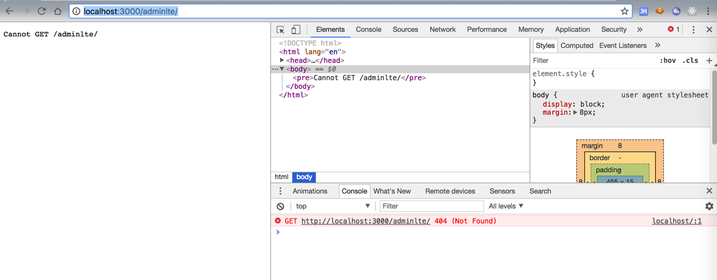Switch to the Console tab in top bar
This screenshot has width=717, height=280.
(368, 29)
